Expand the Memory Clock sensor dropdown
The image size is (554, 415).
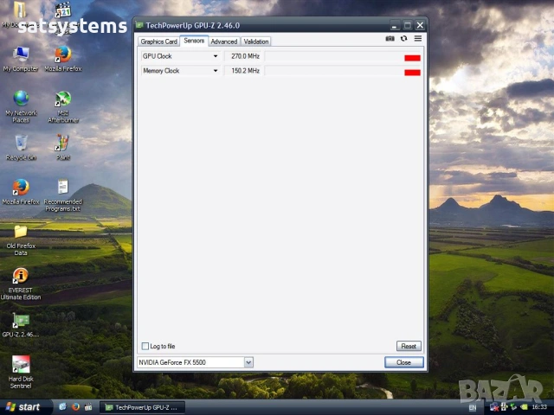tap(216, 71)
